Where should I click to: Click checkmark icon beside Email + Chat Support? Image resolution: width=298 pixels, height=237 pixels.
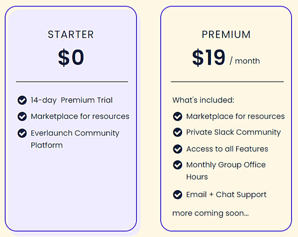[x=177, y=195]
